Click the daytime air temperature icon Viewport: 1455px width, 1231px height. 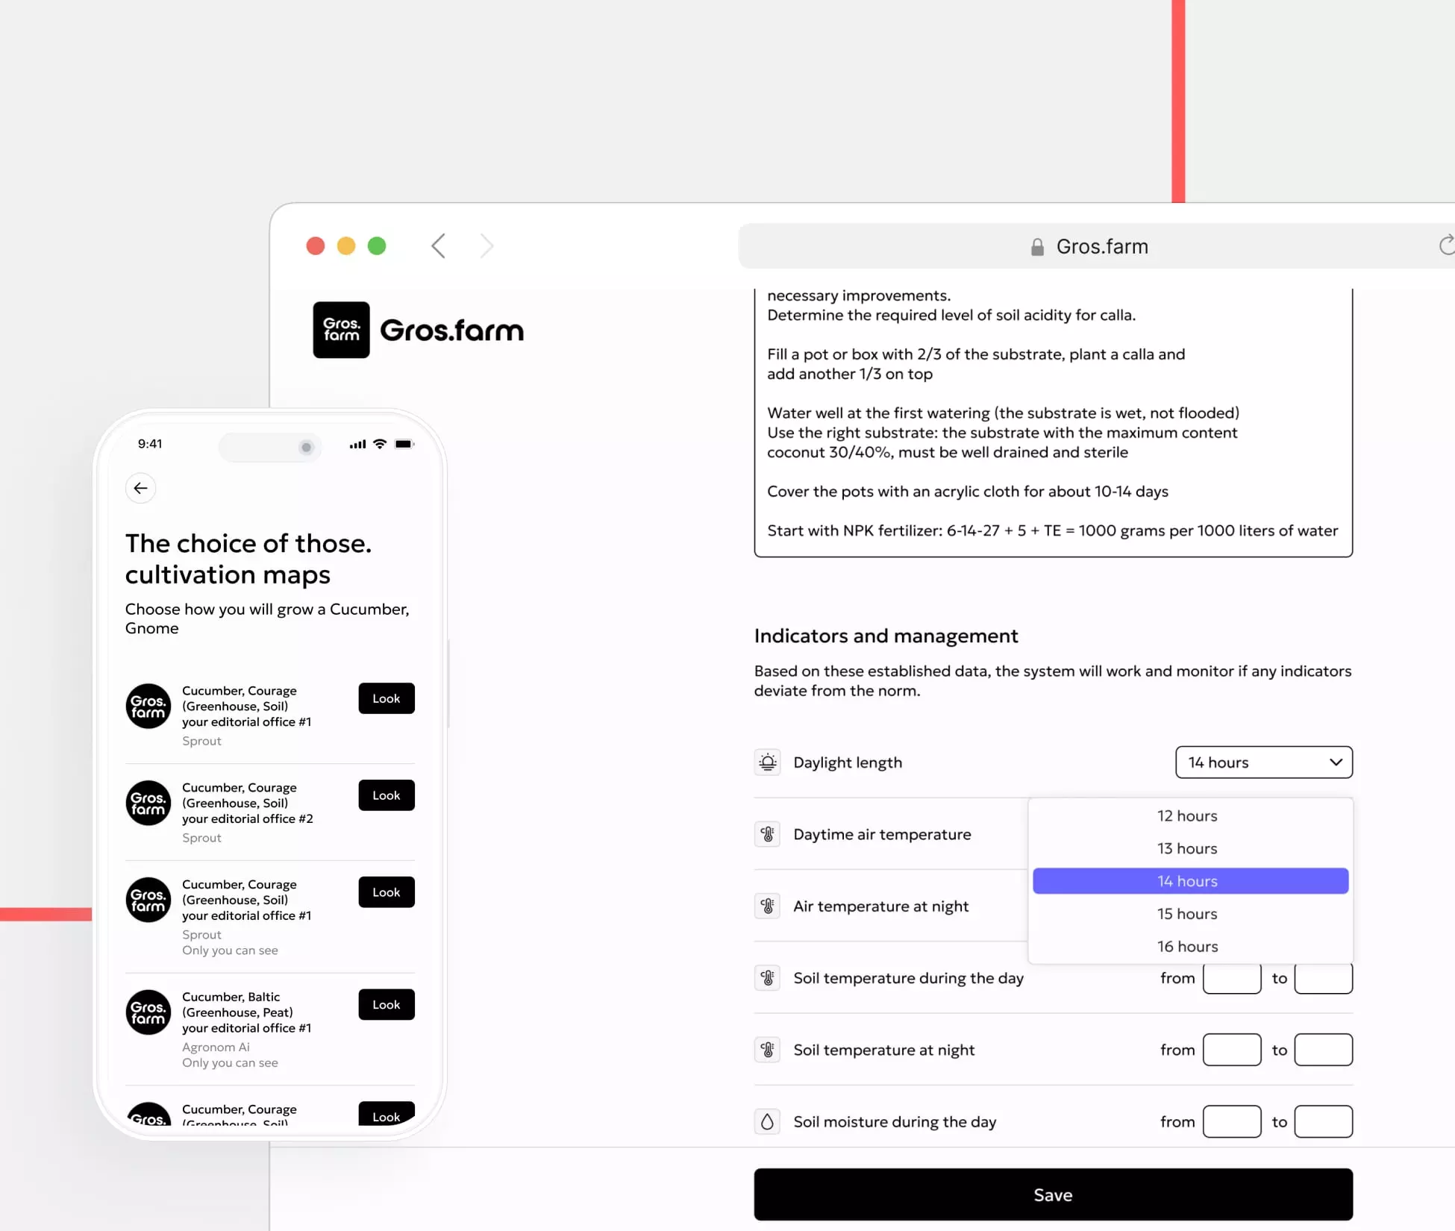point(769,834)
